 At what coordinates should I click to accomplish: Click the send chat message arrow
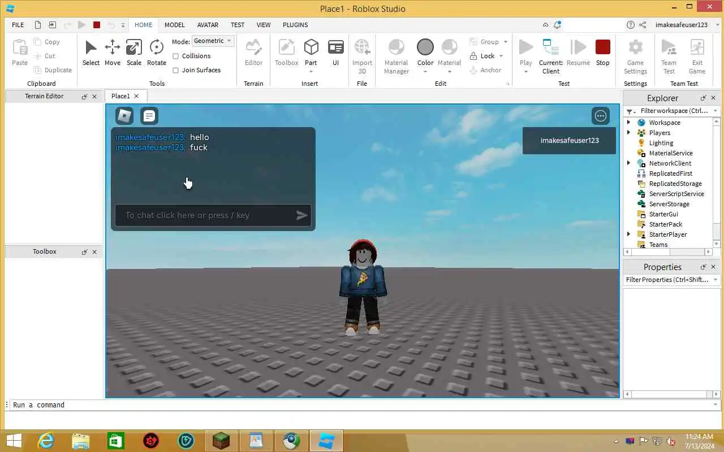[x=301, y=215]
